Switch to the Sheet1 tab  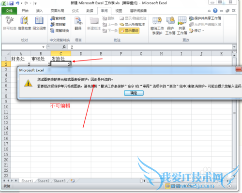(x=27, y=181)
